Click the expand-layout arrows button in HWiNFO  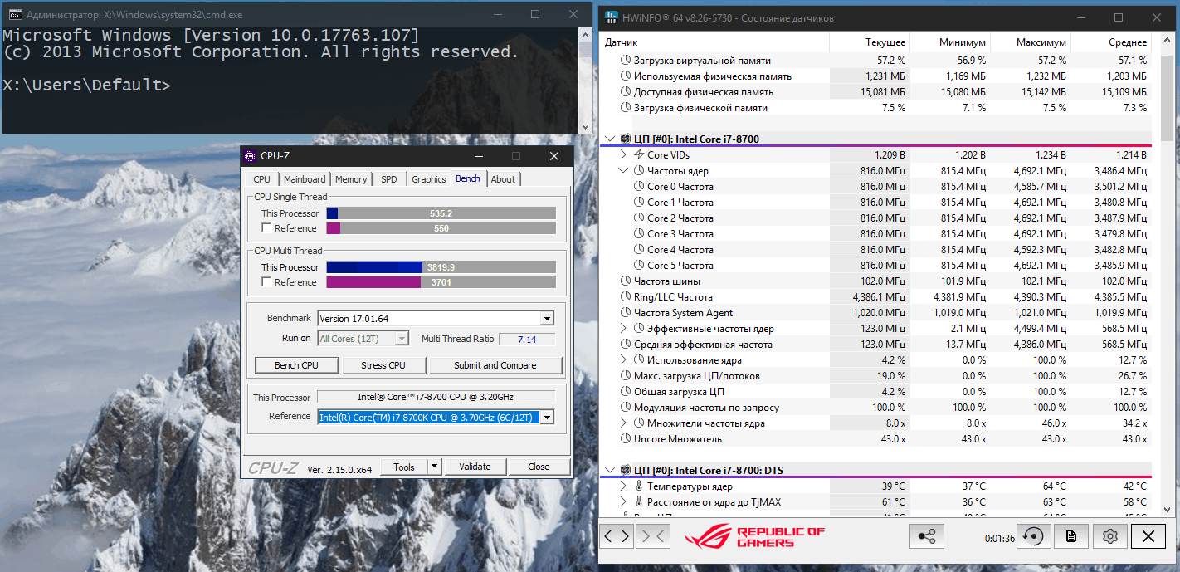pyautogui.click(x=617, y=536)
